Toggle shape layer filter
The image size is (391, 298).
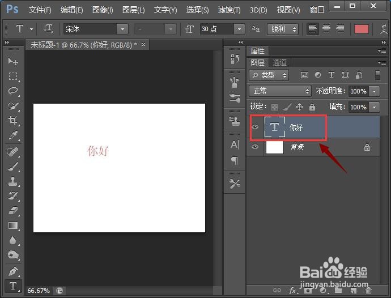click(x=345, y=75)
